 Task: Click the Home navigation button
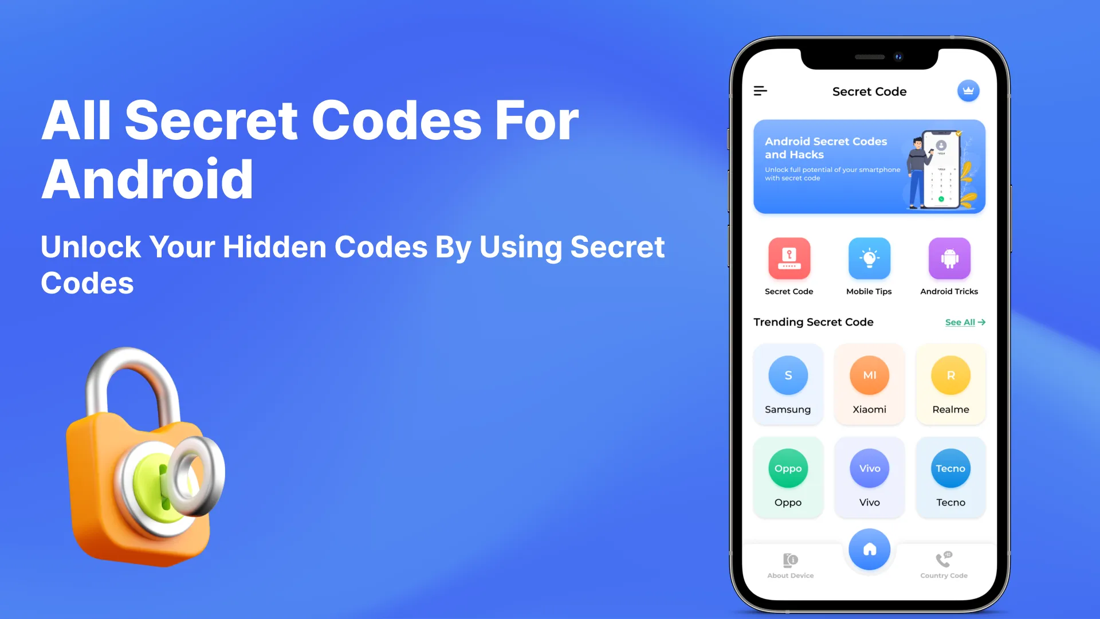[x=869, y=549]
